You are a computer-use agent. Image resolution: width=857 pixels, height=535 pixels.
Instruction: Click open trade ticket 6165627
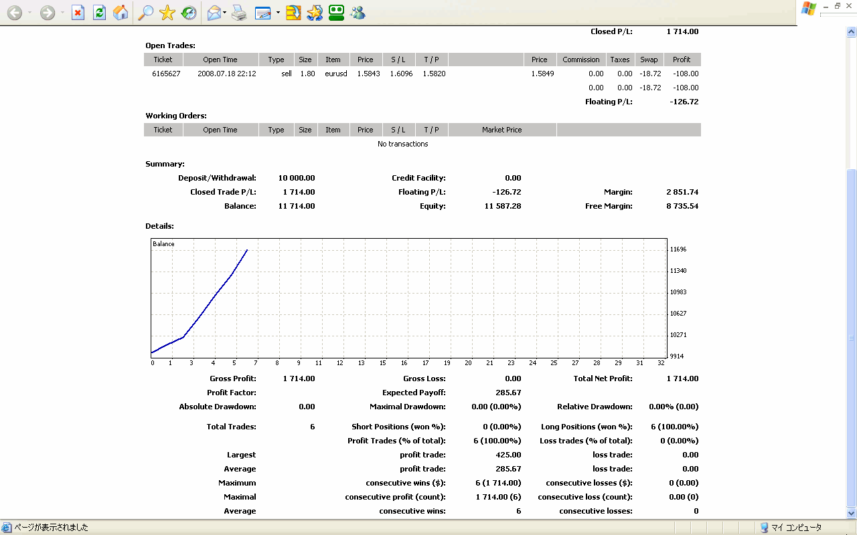[x=166, y=74]
